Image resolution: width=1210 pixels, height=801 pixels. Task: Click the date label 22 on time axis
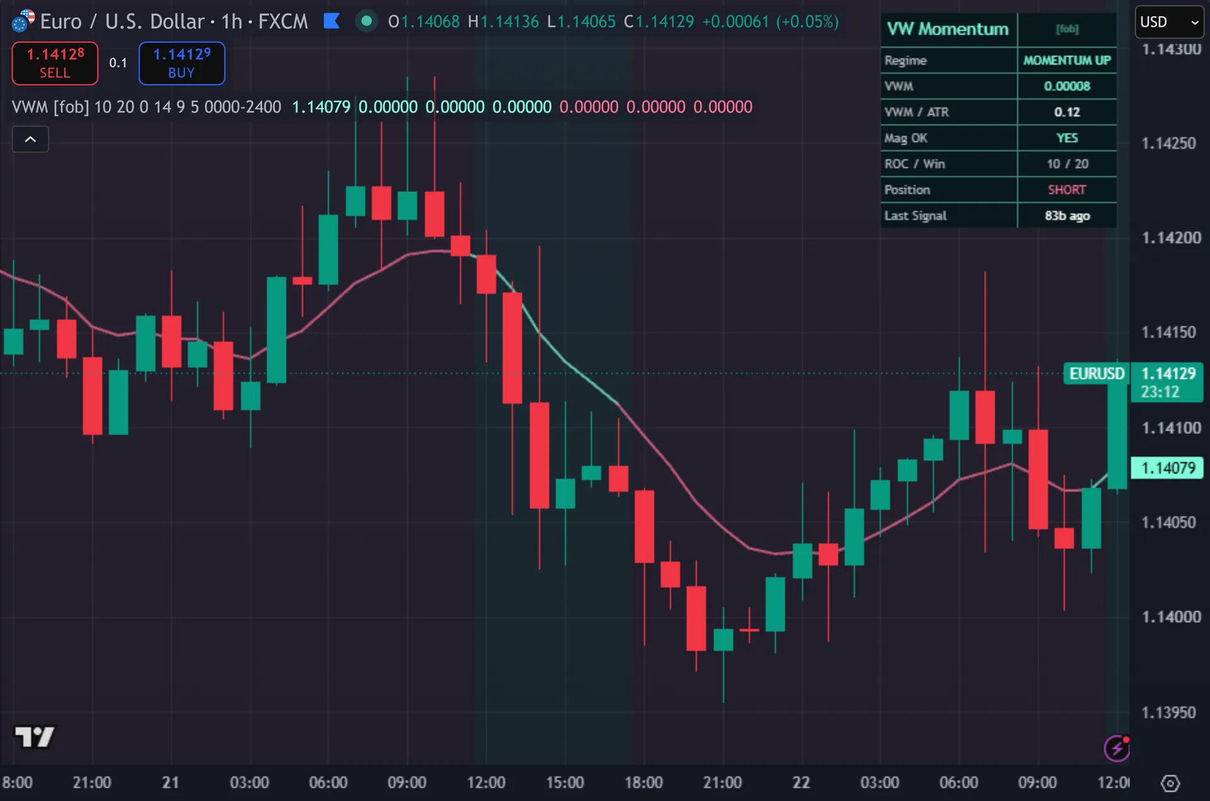click(801, 783)
